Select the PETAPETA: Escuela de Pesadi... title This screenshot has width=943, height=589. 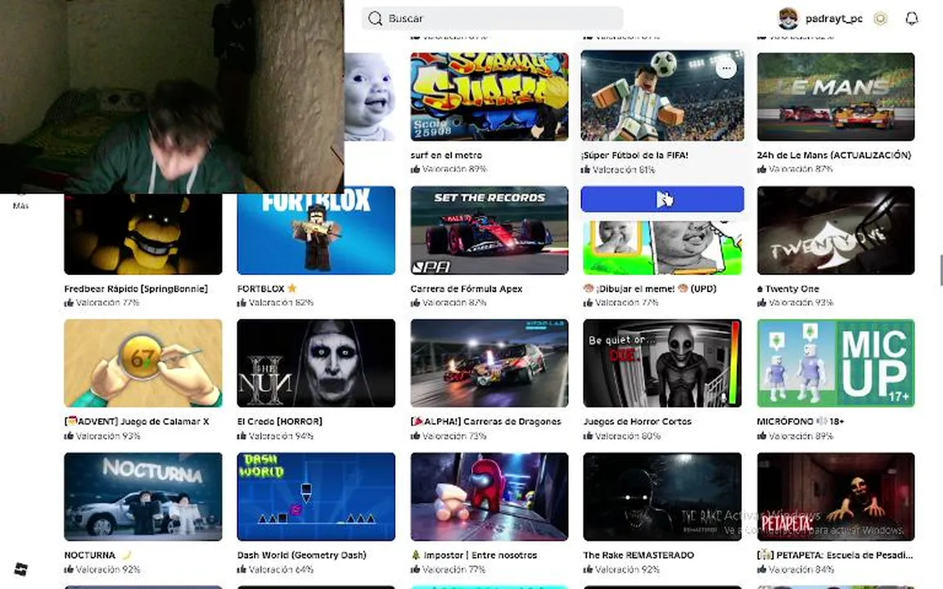click(x=835, y=555)
